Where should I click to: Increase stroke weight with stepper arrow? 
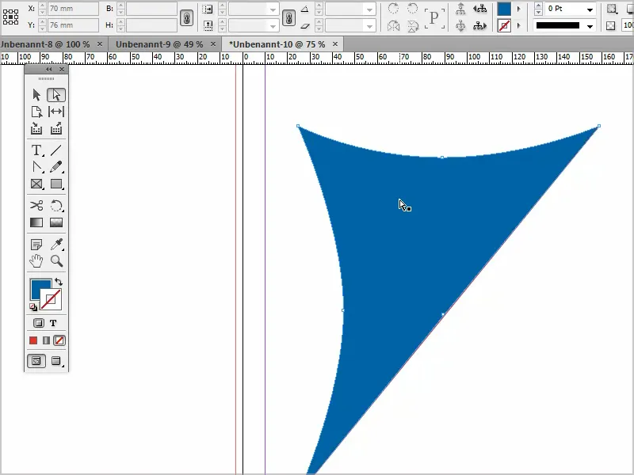click(x=538, y=6)
